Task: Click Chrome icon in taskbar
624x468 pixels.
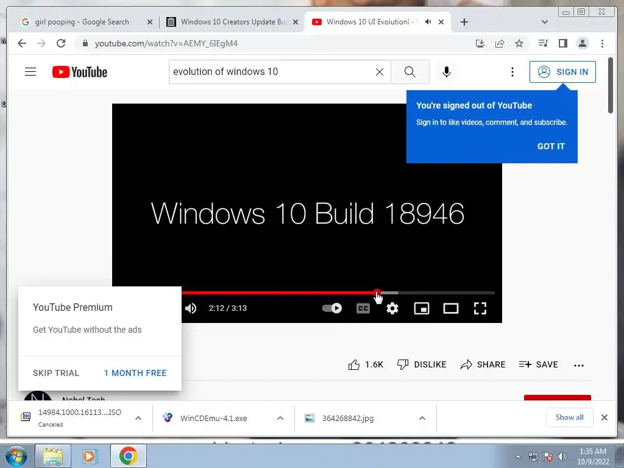Action: 128,456
